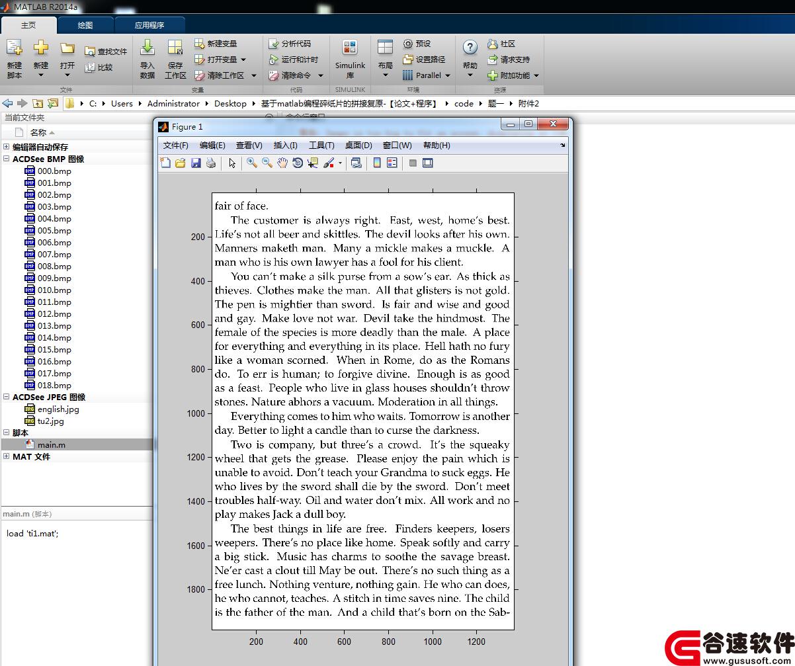Viewport: 795px width, 666px height.
Task: Expand the 编辑器自动保存 group
Action: pyautogui.click(x=6, y=147)
